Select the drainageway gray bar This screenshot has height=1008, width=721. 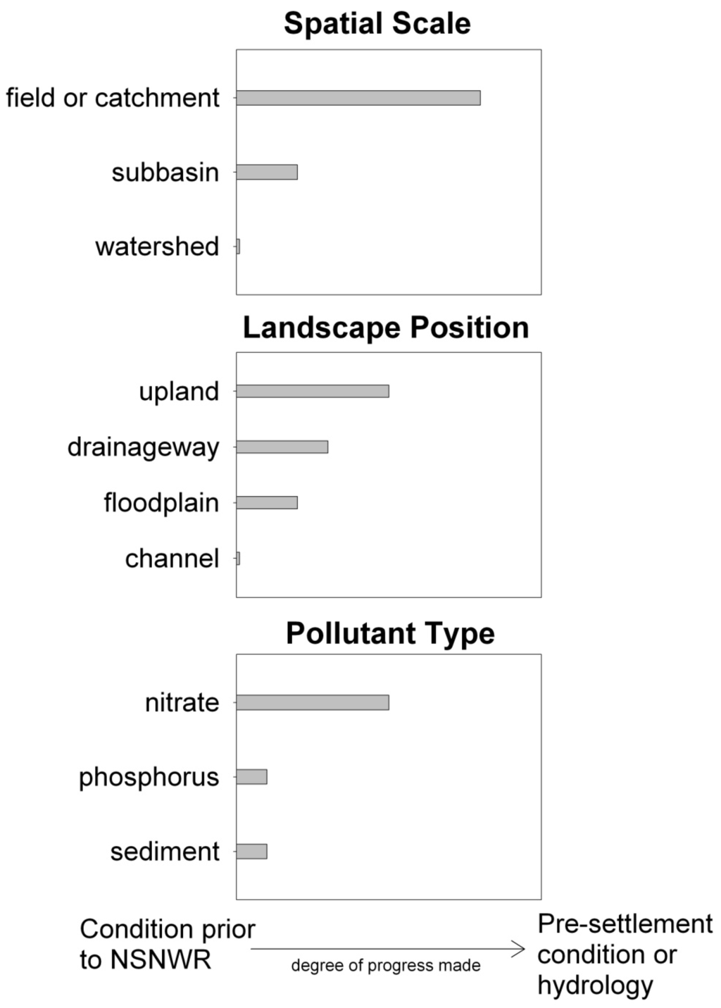282,447
